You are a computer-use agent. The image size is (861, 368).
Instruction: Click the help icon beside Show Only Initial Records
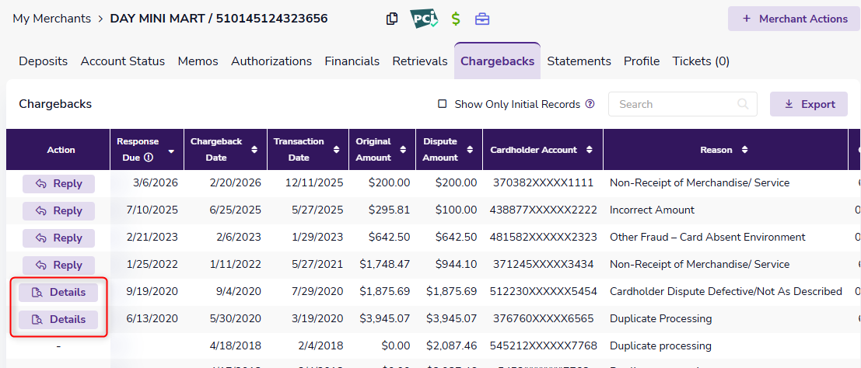[590, 104]
